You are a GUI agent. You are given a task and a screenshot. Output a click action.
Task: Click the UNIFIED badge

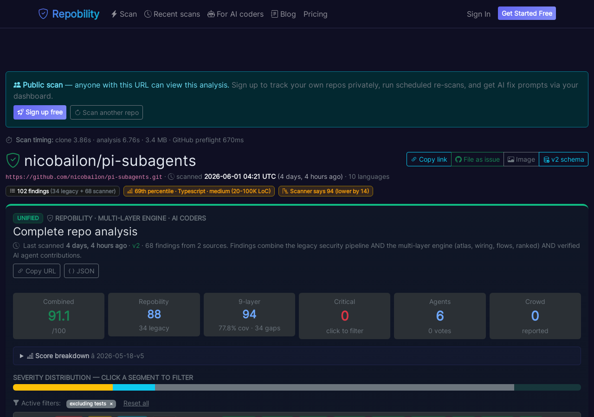28,218
